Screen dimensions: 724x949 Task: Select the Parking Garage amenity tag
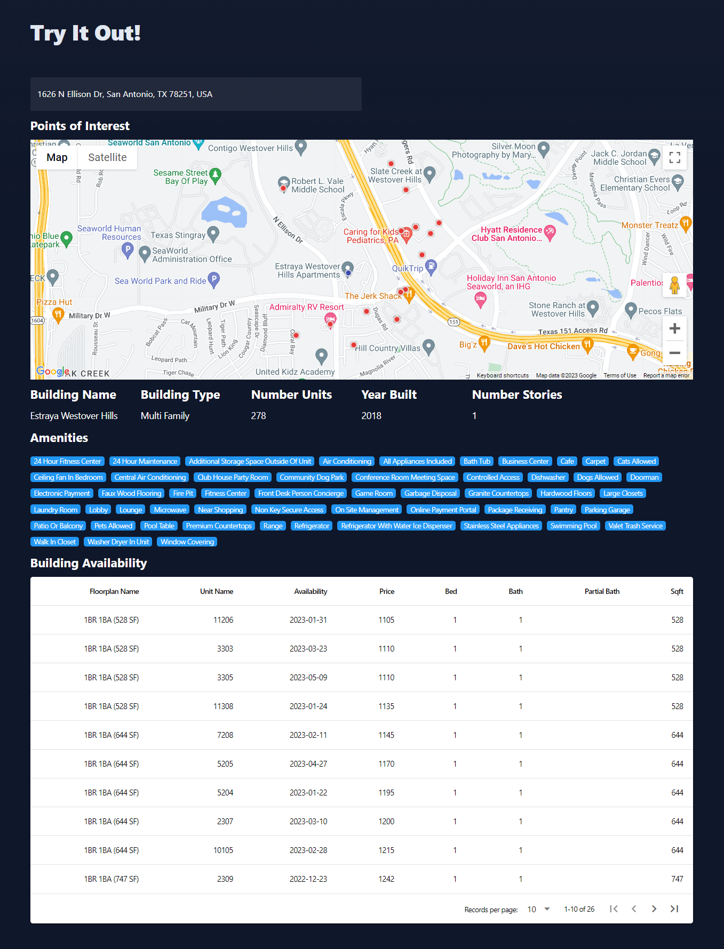[x=607, y=510]
